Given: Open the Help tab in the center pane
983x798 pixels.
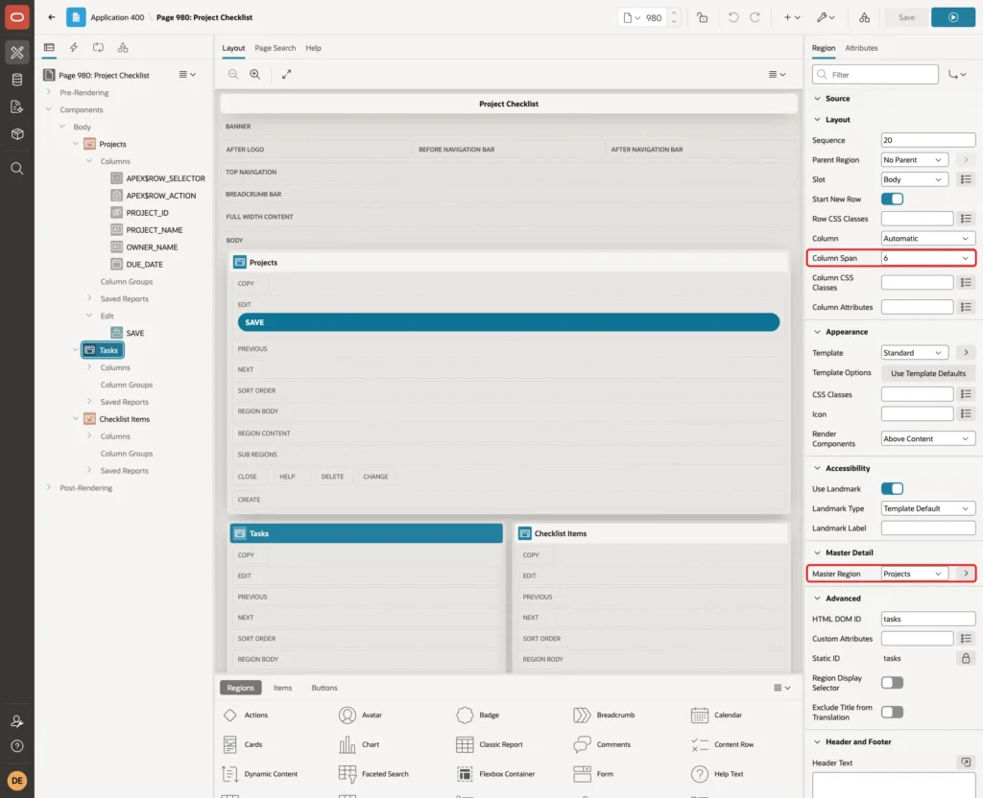Looking at the screenshot, I should click(x=313, y=48).
